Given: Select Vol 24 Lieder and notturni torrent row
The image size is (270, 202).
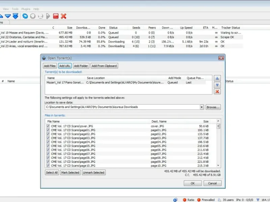Looking at the screenshot, I should click(x=122, y=41).
